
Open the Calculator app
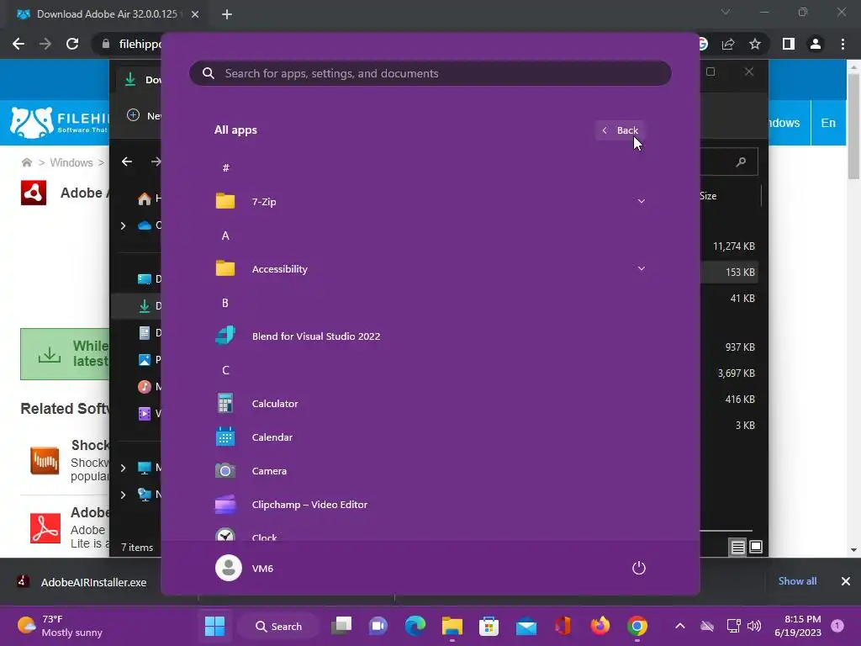(430, 403)
